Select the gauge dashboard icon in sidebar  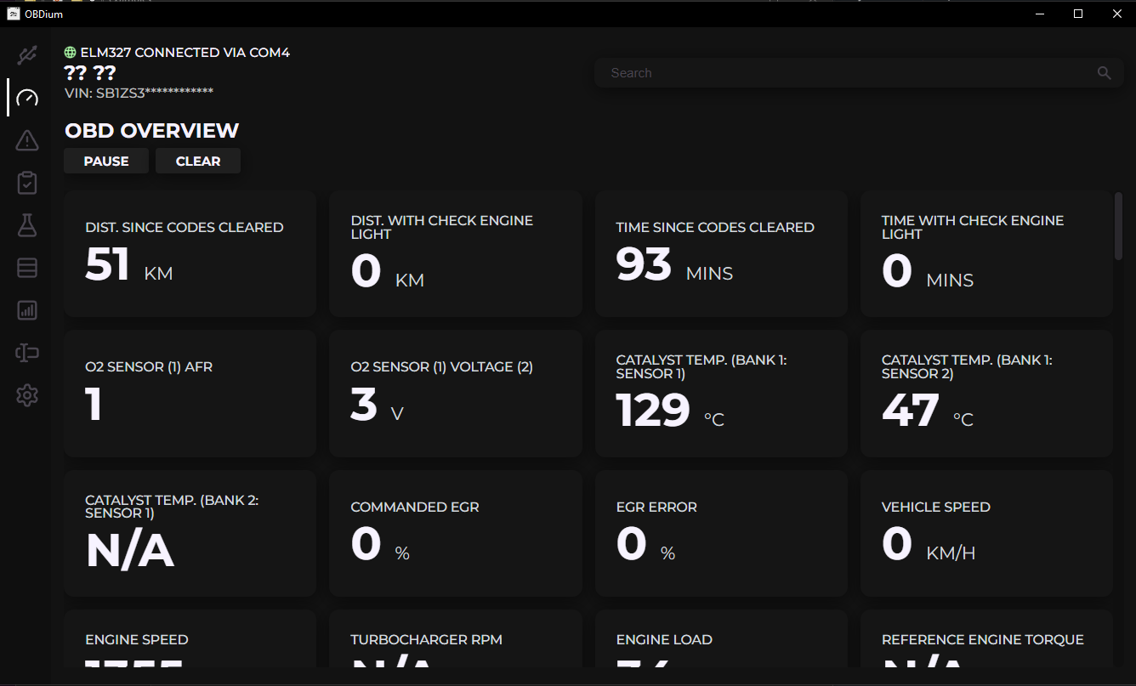point(27,98)
